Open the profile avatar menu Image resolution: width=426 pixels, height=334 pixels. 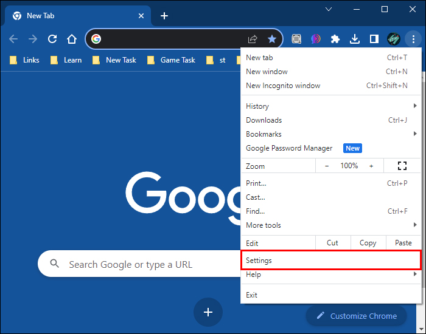point(394,39)
